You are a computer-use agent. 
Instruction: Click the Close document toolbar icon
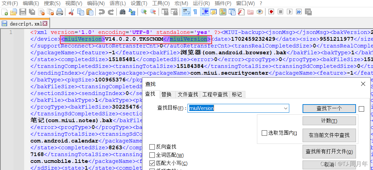(42, 12)
